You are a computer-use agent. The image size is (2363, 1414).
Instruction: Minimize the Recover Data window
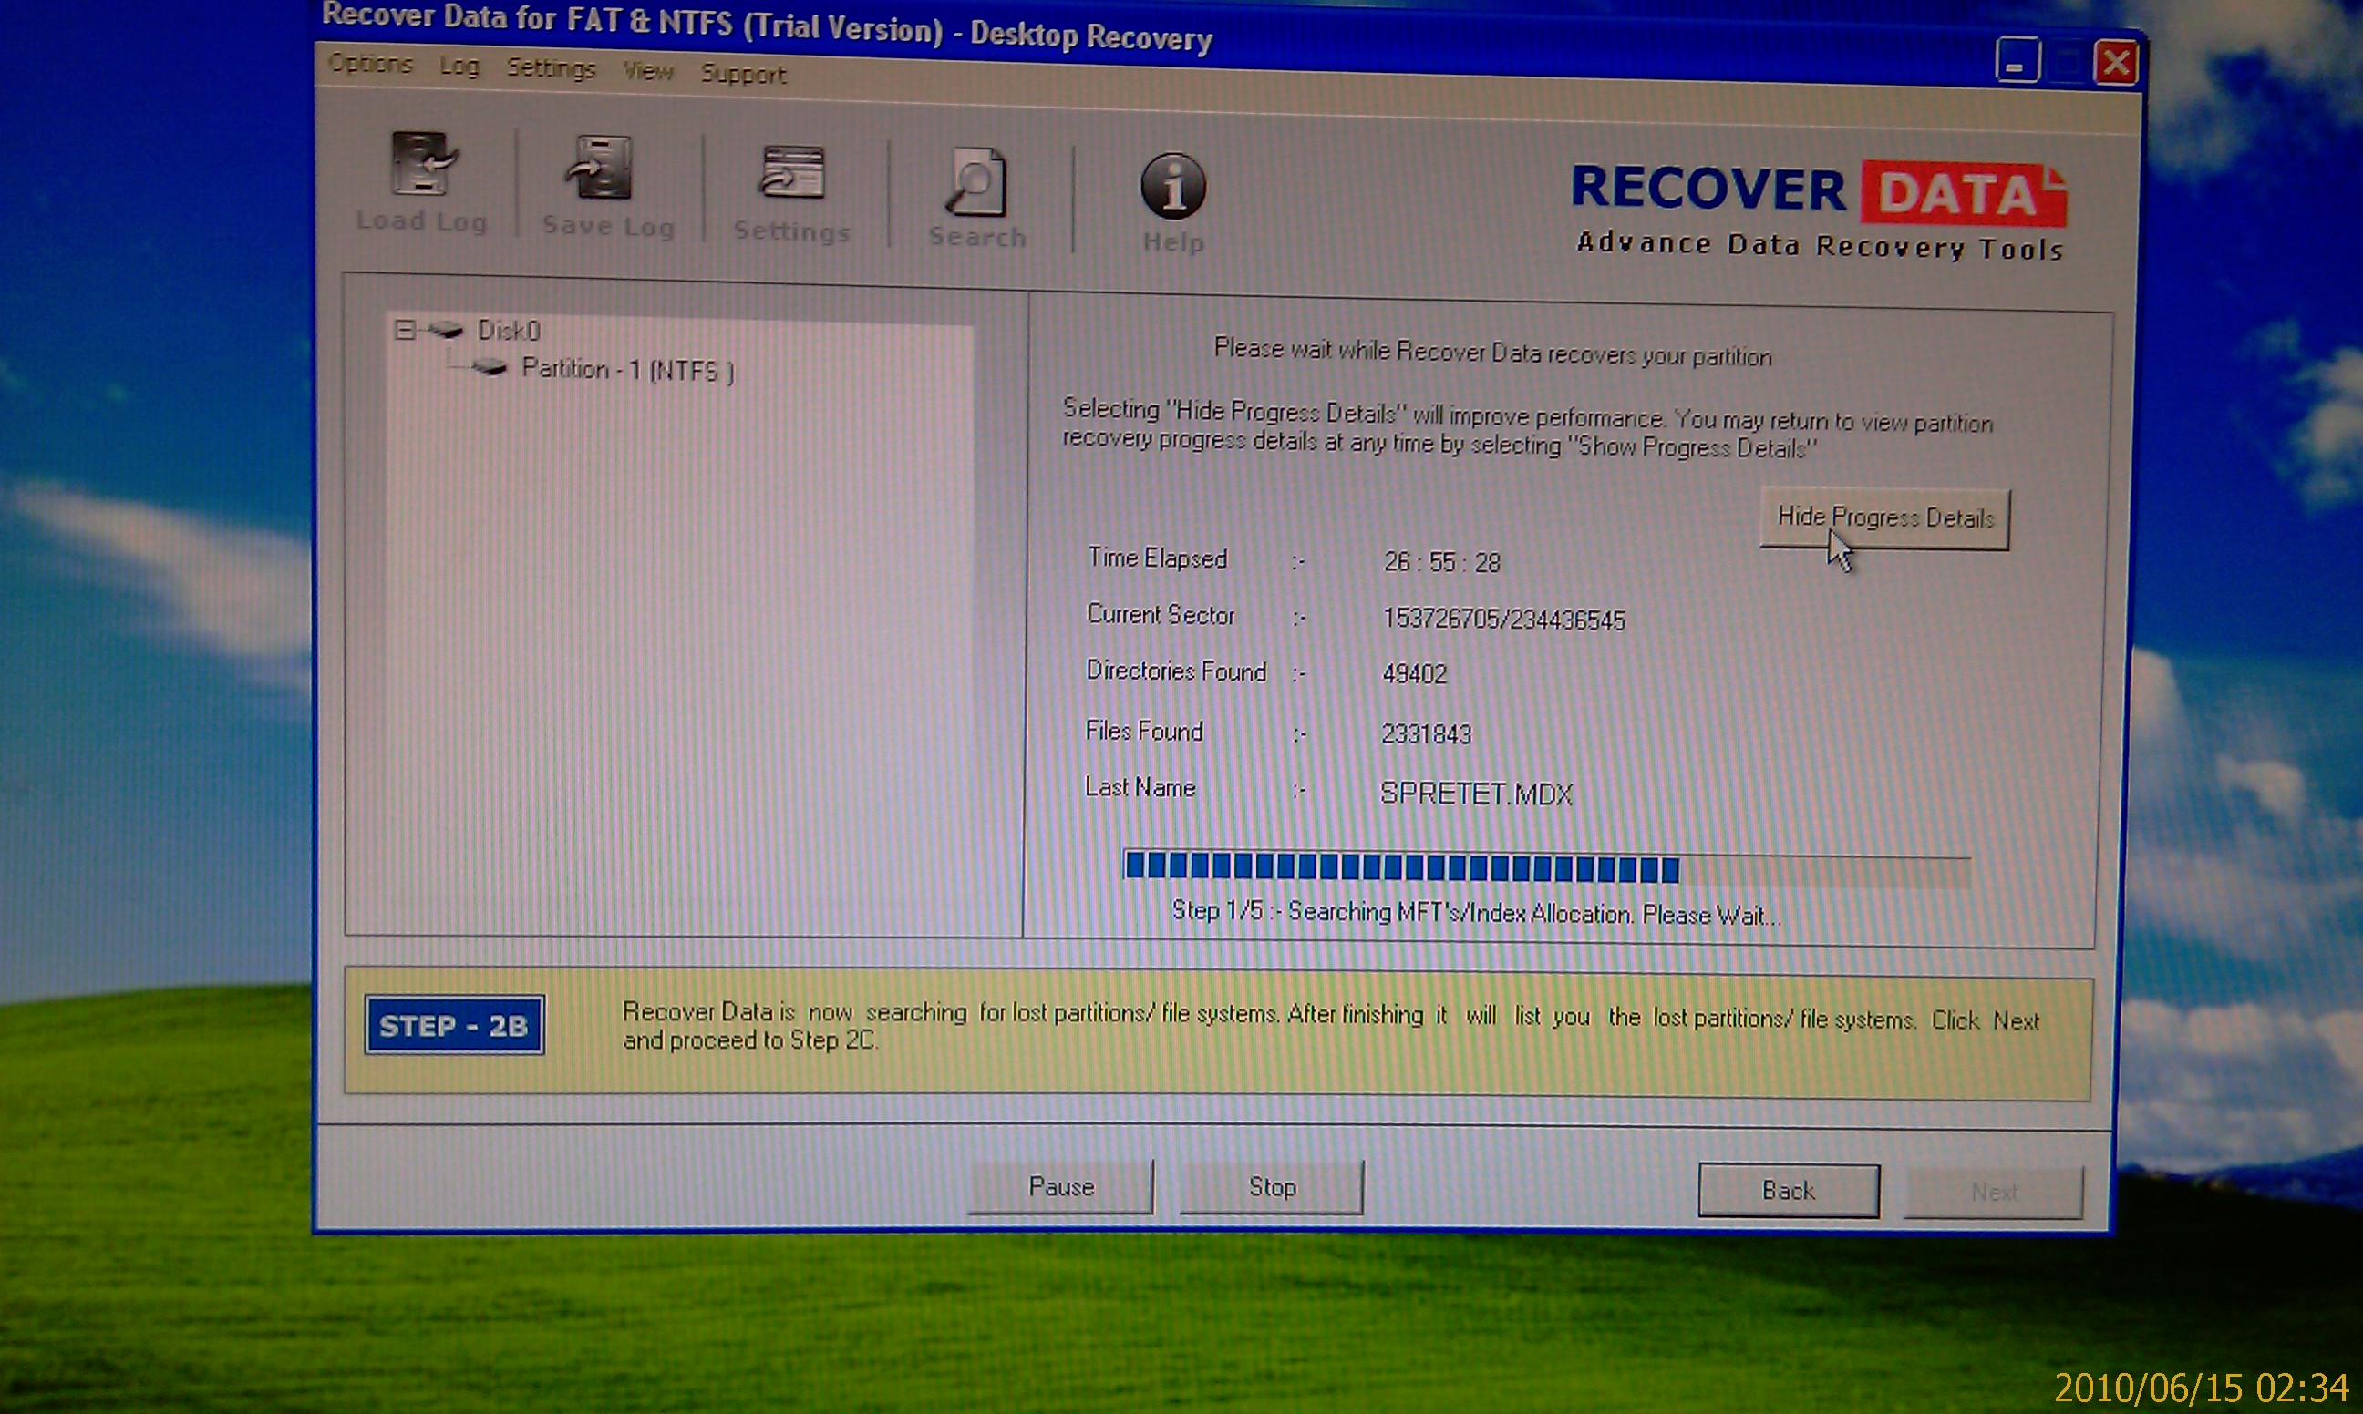coord(2017,61)
